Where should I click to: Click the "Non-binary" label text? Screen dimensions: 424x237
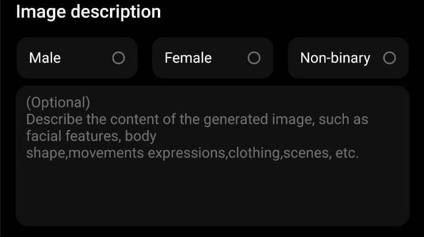click(335, 58)
